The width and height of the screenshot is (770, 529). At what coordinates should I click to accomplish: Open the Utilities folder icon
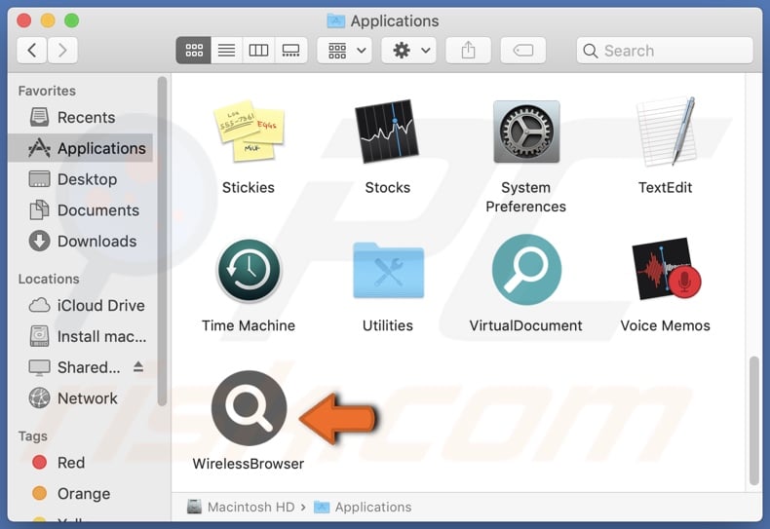click(x=388, y=270)
